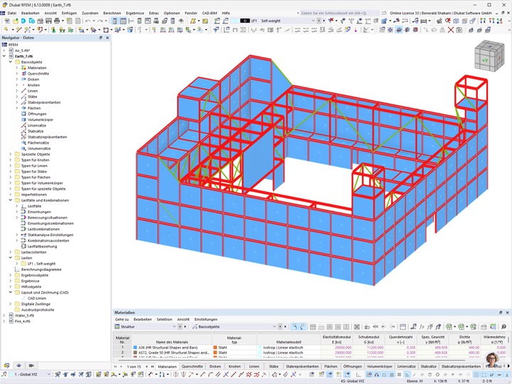The height and width of the screenshot is (384, 512).
Task: Click the Print icon in top toolbar
Action: click(x=57, y=21)
